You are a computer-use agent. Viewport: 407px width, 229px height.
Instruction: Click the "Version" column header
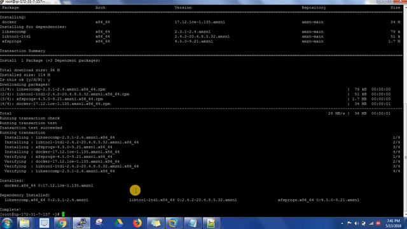point(183,8)
